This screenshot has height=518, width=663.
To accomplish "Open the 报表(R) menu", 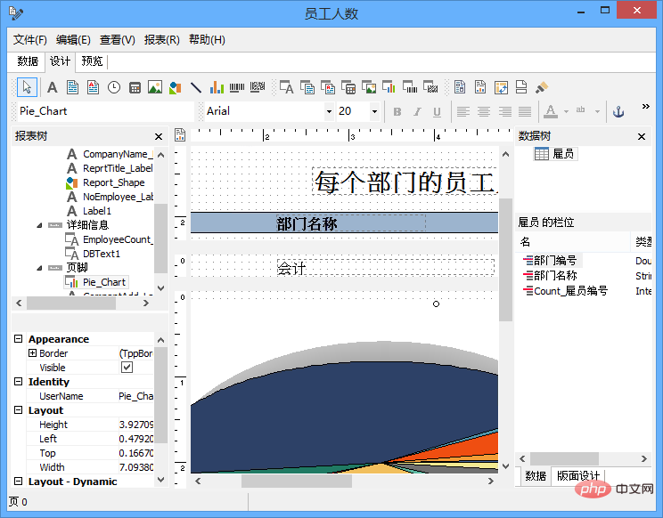I will [162, 40].
